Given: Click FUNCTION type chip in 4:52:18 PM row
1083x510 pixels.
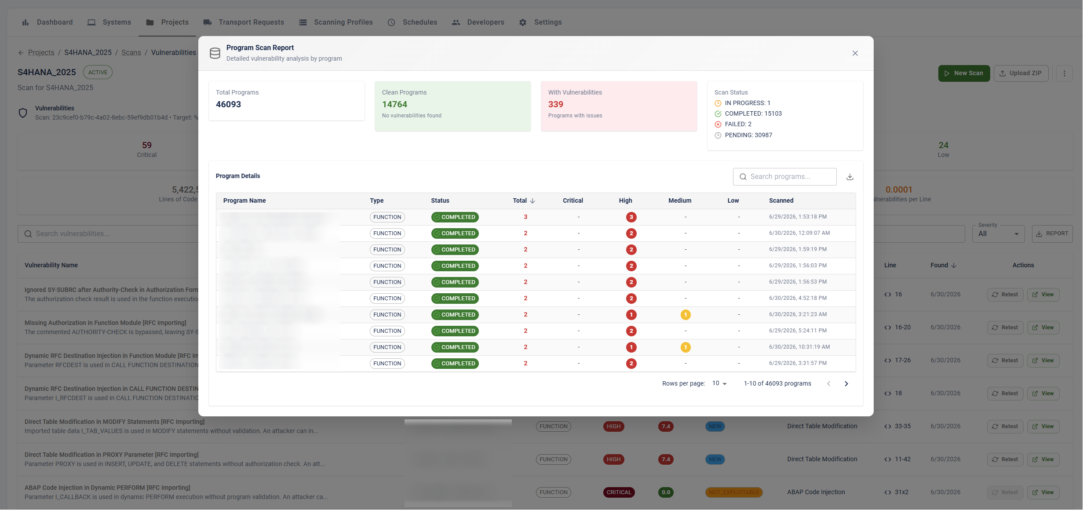Looking at the screenshot, I should coord(387,299).
